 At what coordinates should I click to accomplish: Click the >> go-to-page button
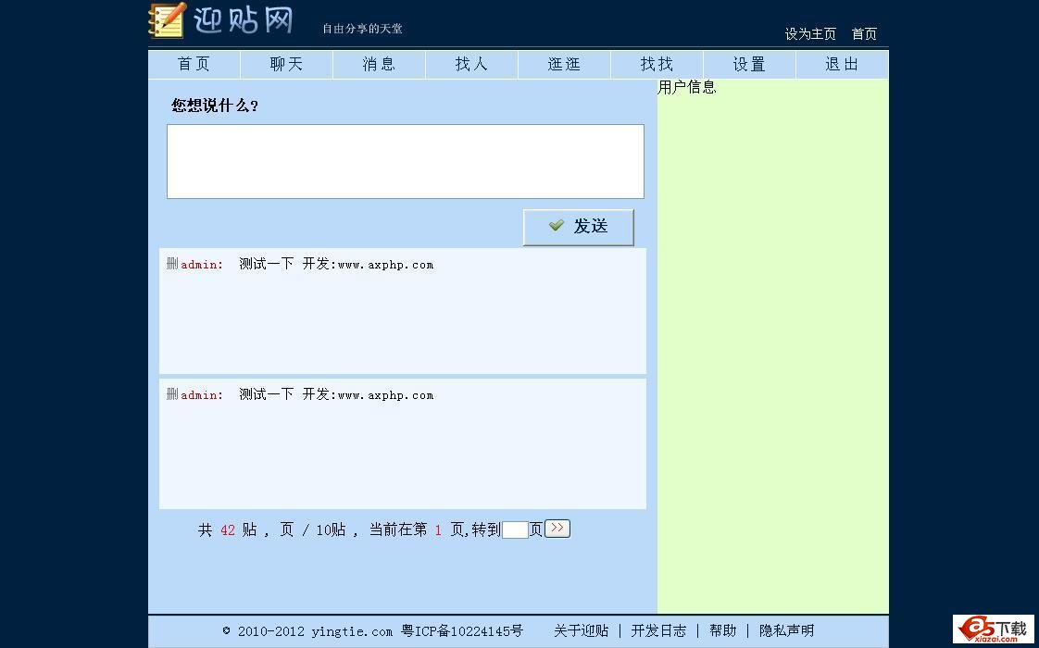tap(557, 529)
